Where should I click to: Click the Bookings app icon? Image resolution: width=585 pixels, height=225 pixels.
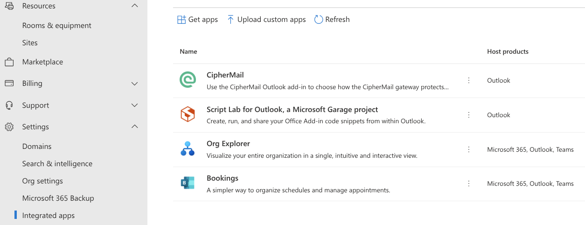coord(188,183)
